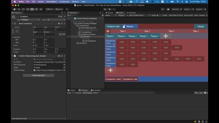Open Crafter Theme Drag Item preset icon
The height and width of the screenshot is (123, 219).
coord(62,56)
